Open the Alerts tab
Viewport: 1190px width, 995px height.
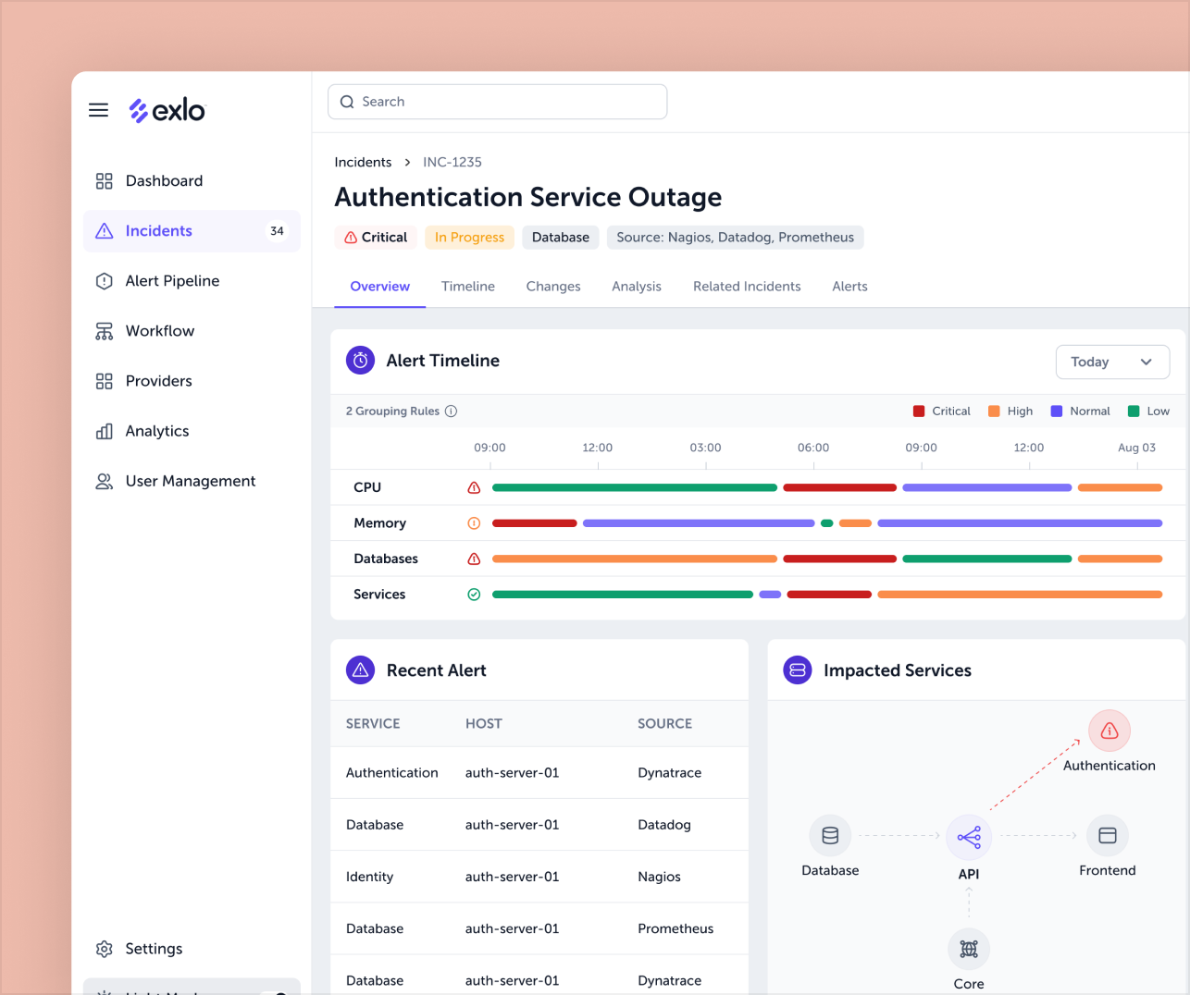(x=849, y=287)
